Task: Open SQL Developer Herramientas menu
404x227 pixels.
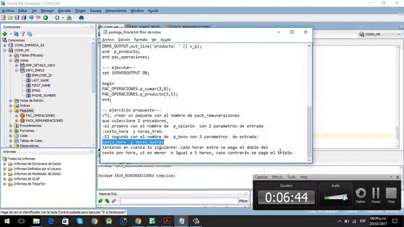Action: pos(116,11)
